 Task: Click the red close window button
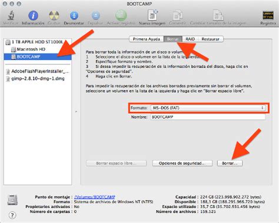(5, 4)
